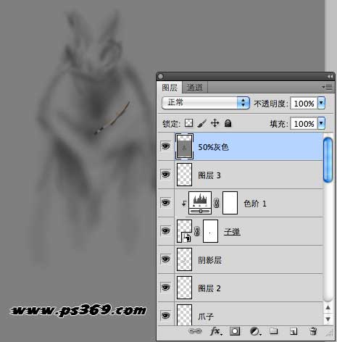The height and width of the screenshot is (342, 337).
Task: Create a new layer icon
Action: (293, 331)
